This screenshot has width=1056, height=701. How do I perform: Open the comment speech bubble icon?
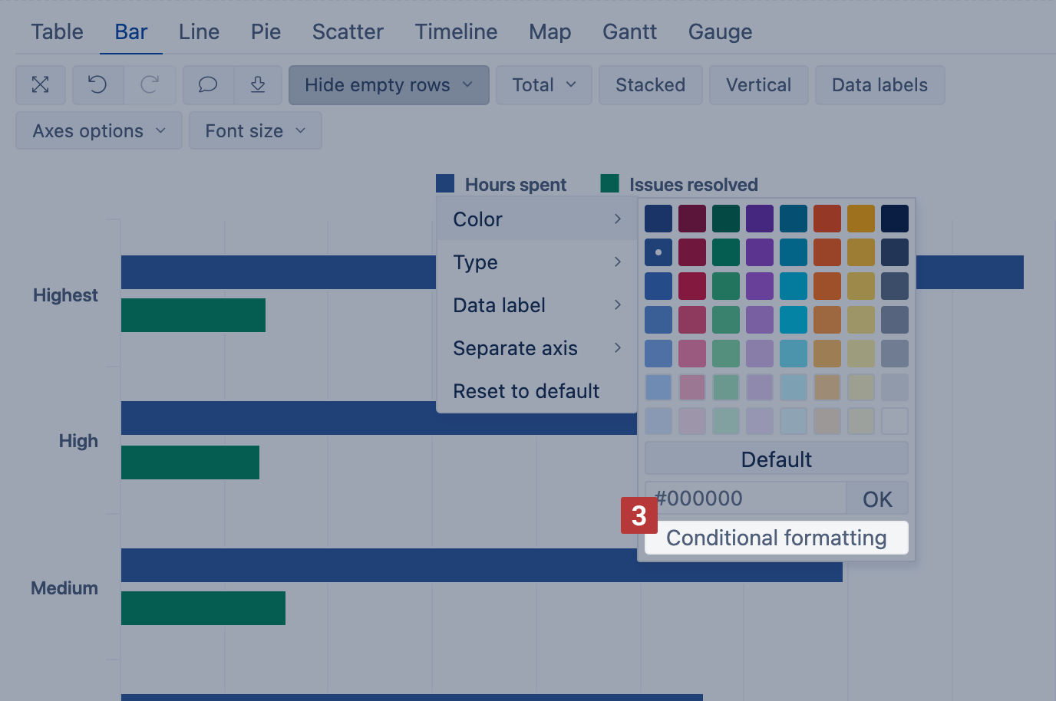tap(208, 85)
